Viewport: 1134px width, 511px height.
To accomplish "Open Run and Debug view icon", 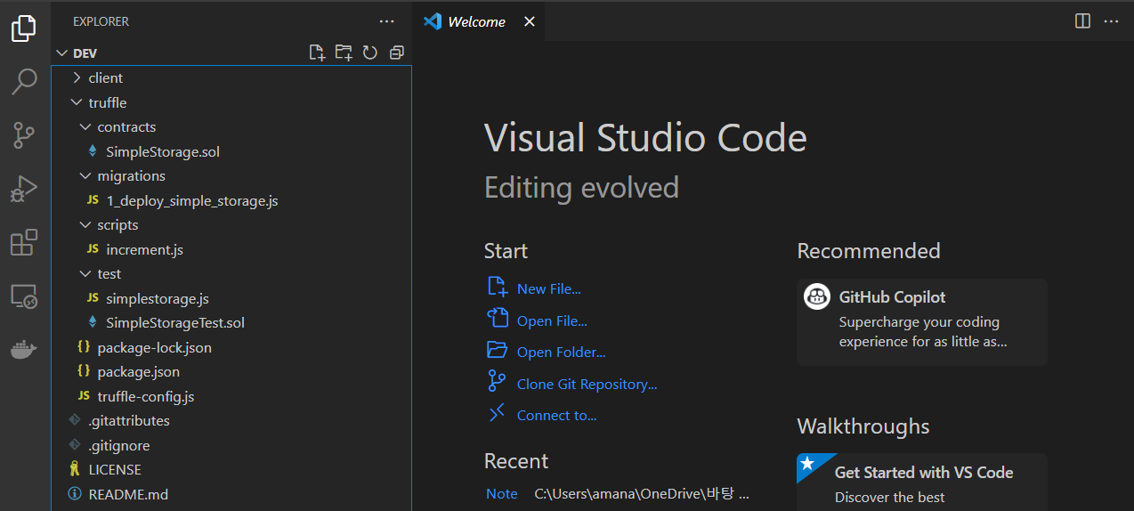I will [24, 189].
